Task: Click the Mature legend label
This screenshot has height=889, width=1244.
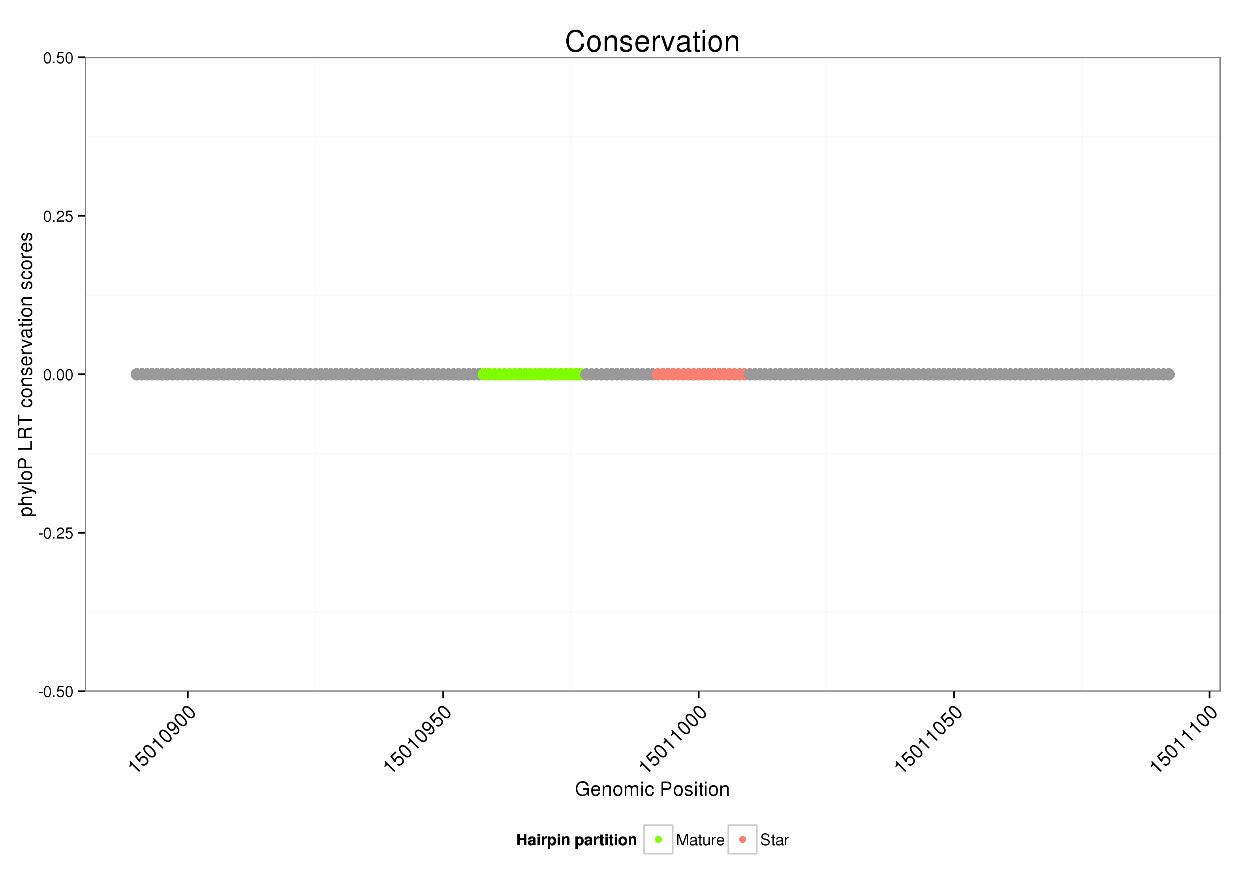Action: 700,840
